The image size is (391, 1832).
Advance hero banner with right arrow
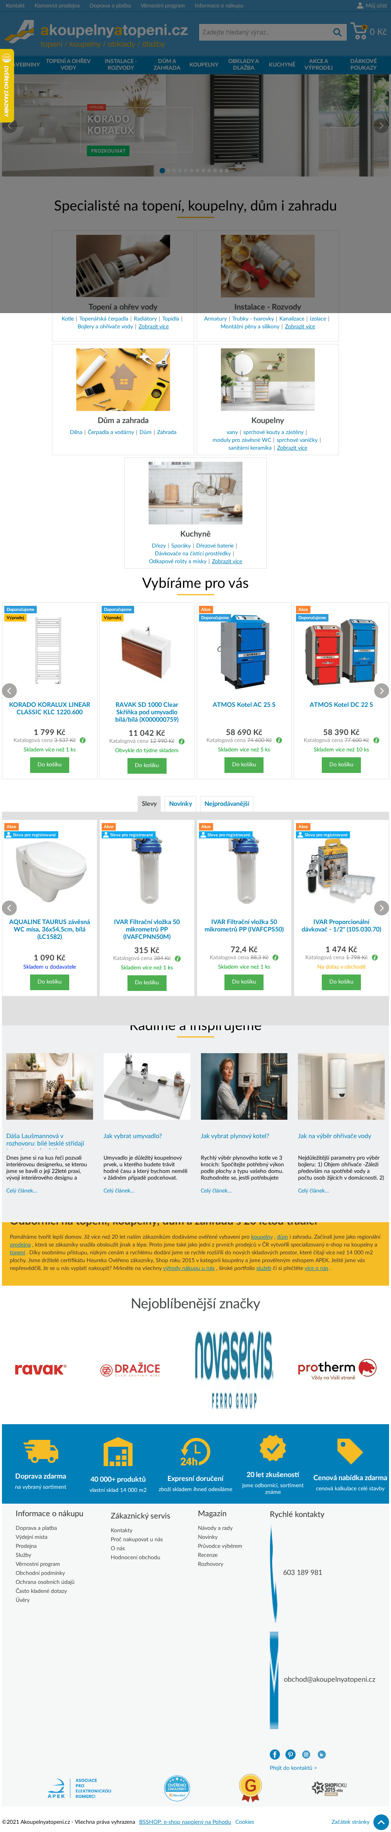[381, 125]
